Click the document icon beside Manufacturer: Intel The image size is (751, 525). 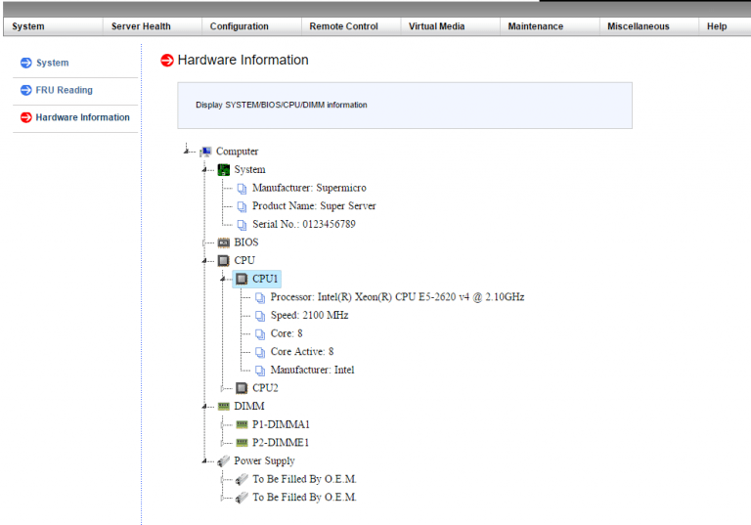(260, 371)
